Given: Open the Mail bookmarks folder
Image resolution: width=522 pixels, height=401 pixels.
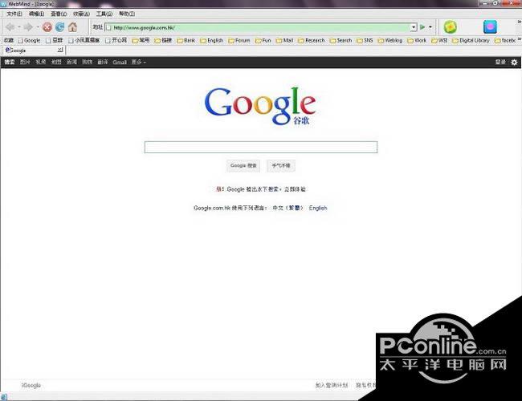Looking at the screenshot, I should pyautogui.click(x=284, y=41).
